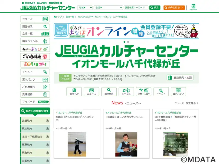The width and height of the screenshot is (219, 164).
Task: Select the second banner carousel dot
Action: tap(128, 42)
